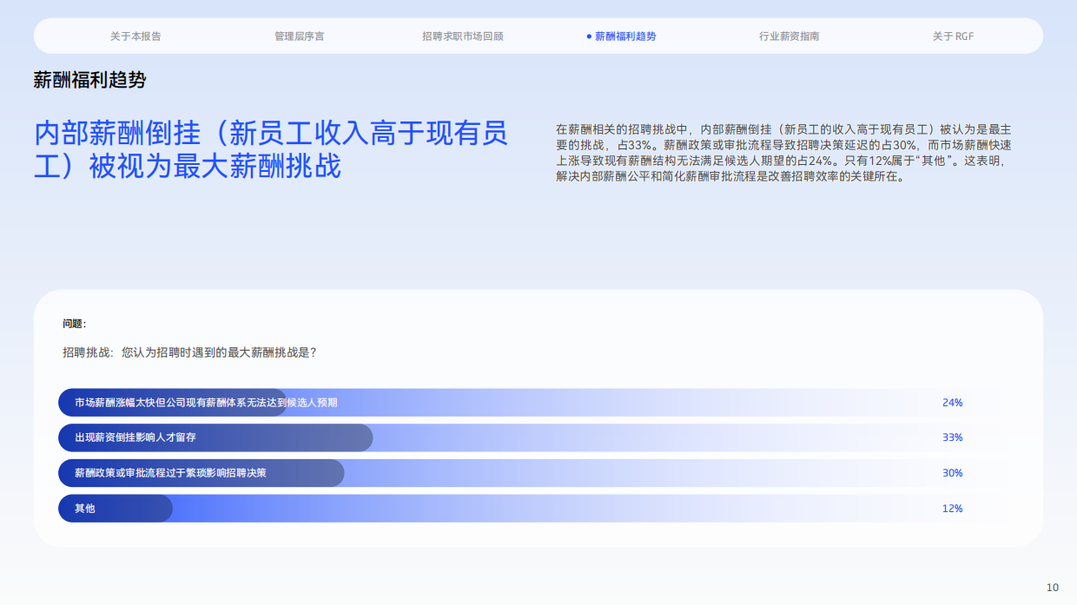The image size is (1077, 605).
Task: Click the 薪酬福利趋势 section heading
Action: [x=90, y=79]
